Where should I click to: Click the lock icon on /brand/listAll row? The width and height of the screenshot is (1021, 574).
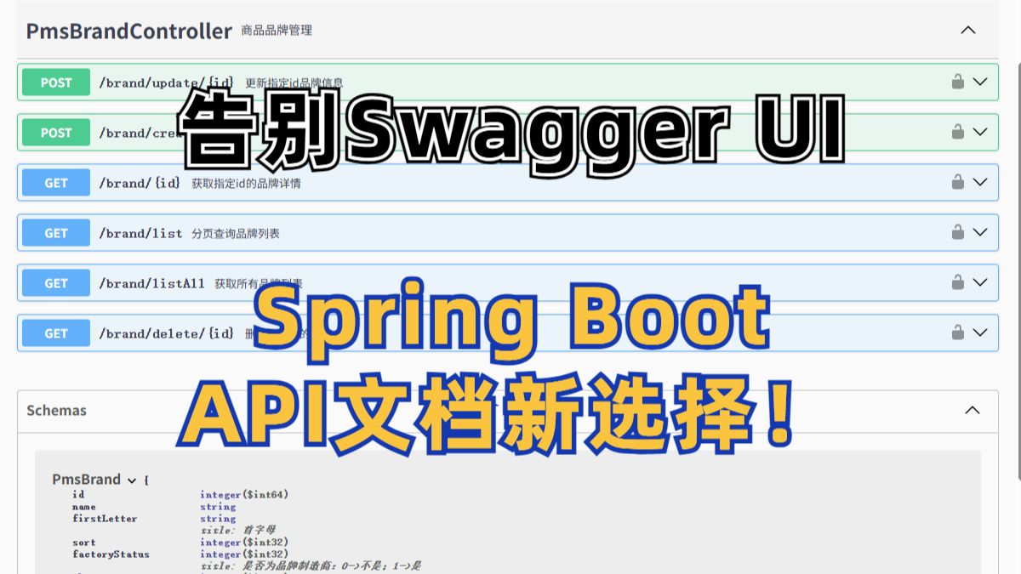pyautogui.click(x=958, y=282)
